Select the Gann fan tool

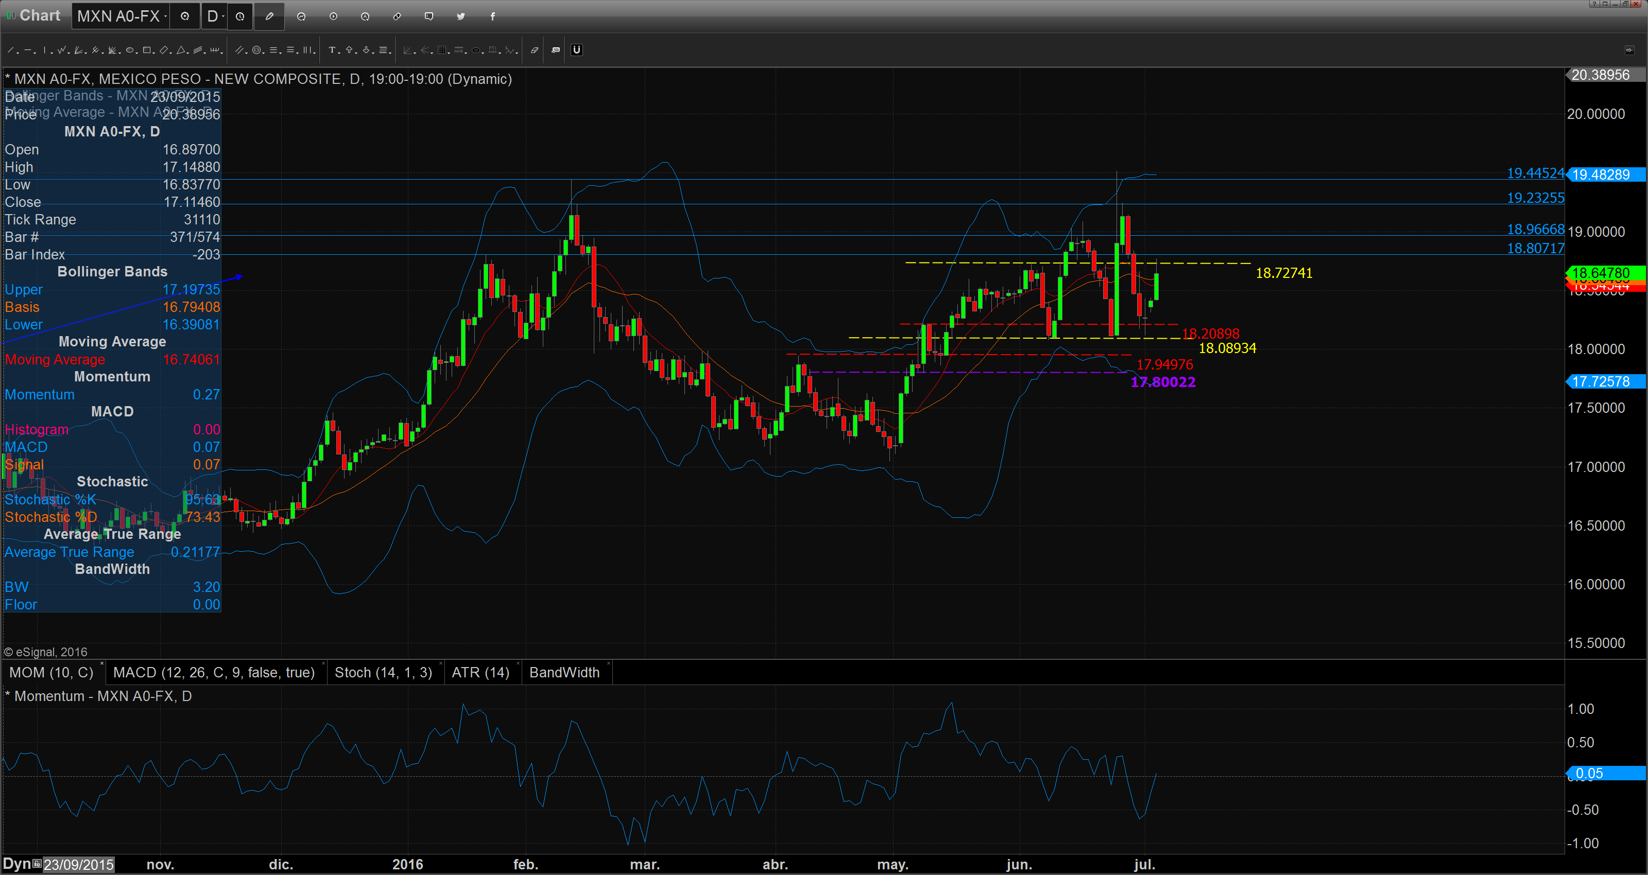click(112, 50)
